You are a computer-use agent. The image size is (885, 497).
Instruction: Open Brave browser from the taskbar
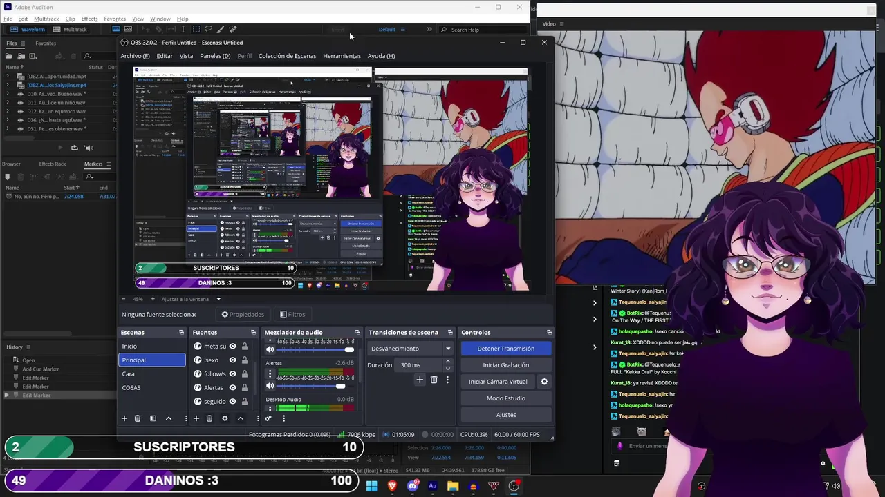pyautogui.click(x=393, y=486)
